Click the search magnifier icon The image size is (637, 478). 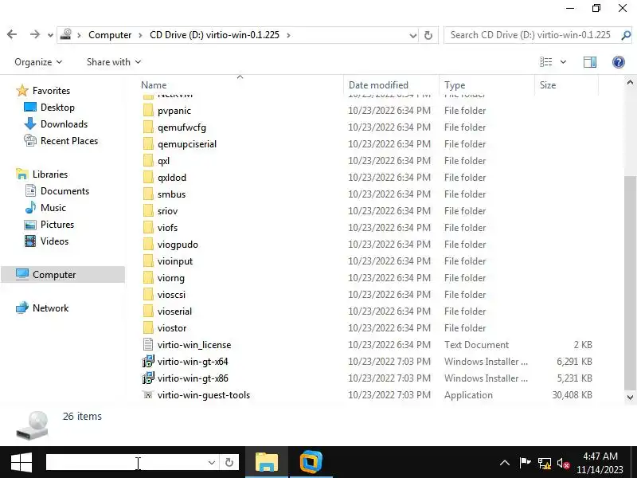point(626,35)
